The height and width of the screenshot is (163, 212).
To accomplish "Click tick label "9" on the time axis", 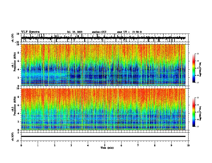I will coord(171,145).
